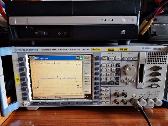Click the AUX 1 BNC connector
This screenshot has height=126, width=168.
[117, 94]
